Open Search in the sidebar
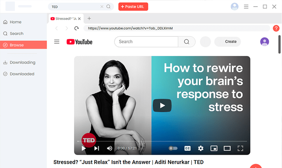The image size is (282, 168). (x=23, y=34)
